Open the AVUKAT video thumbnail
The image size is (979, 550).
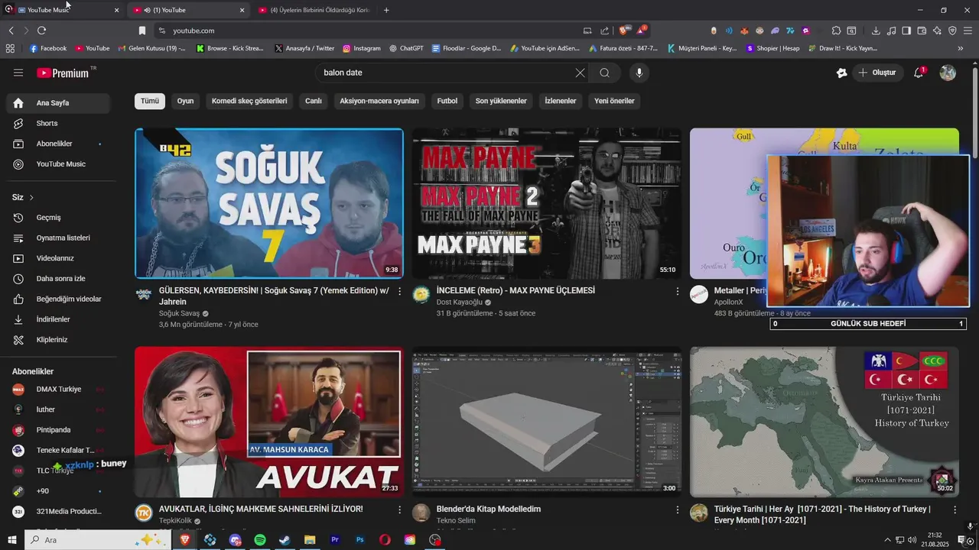point(269,422)
